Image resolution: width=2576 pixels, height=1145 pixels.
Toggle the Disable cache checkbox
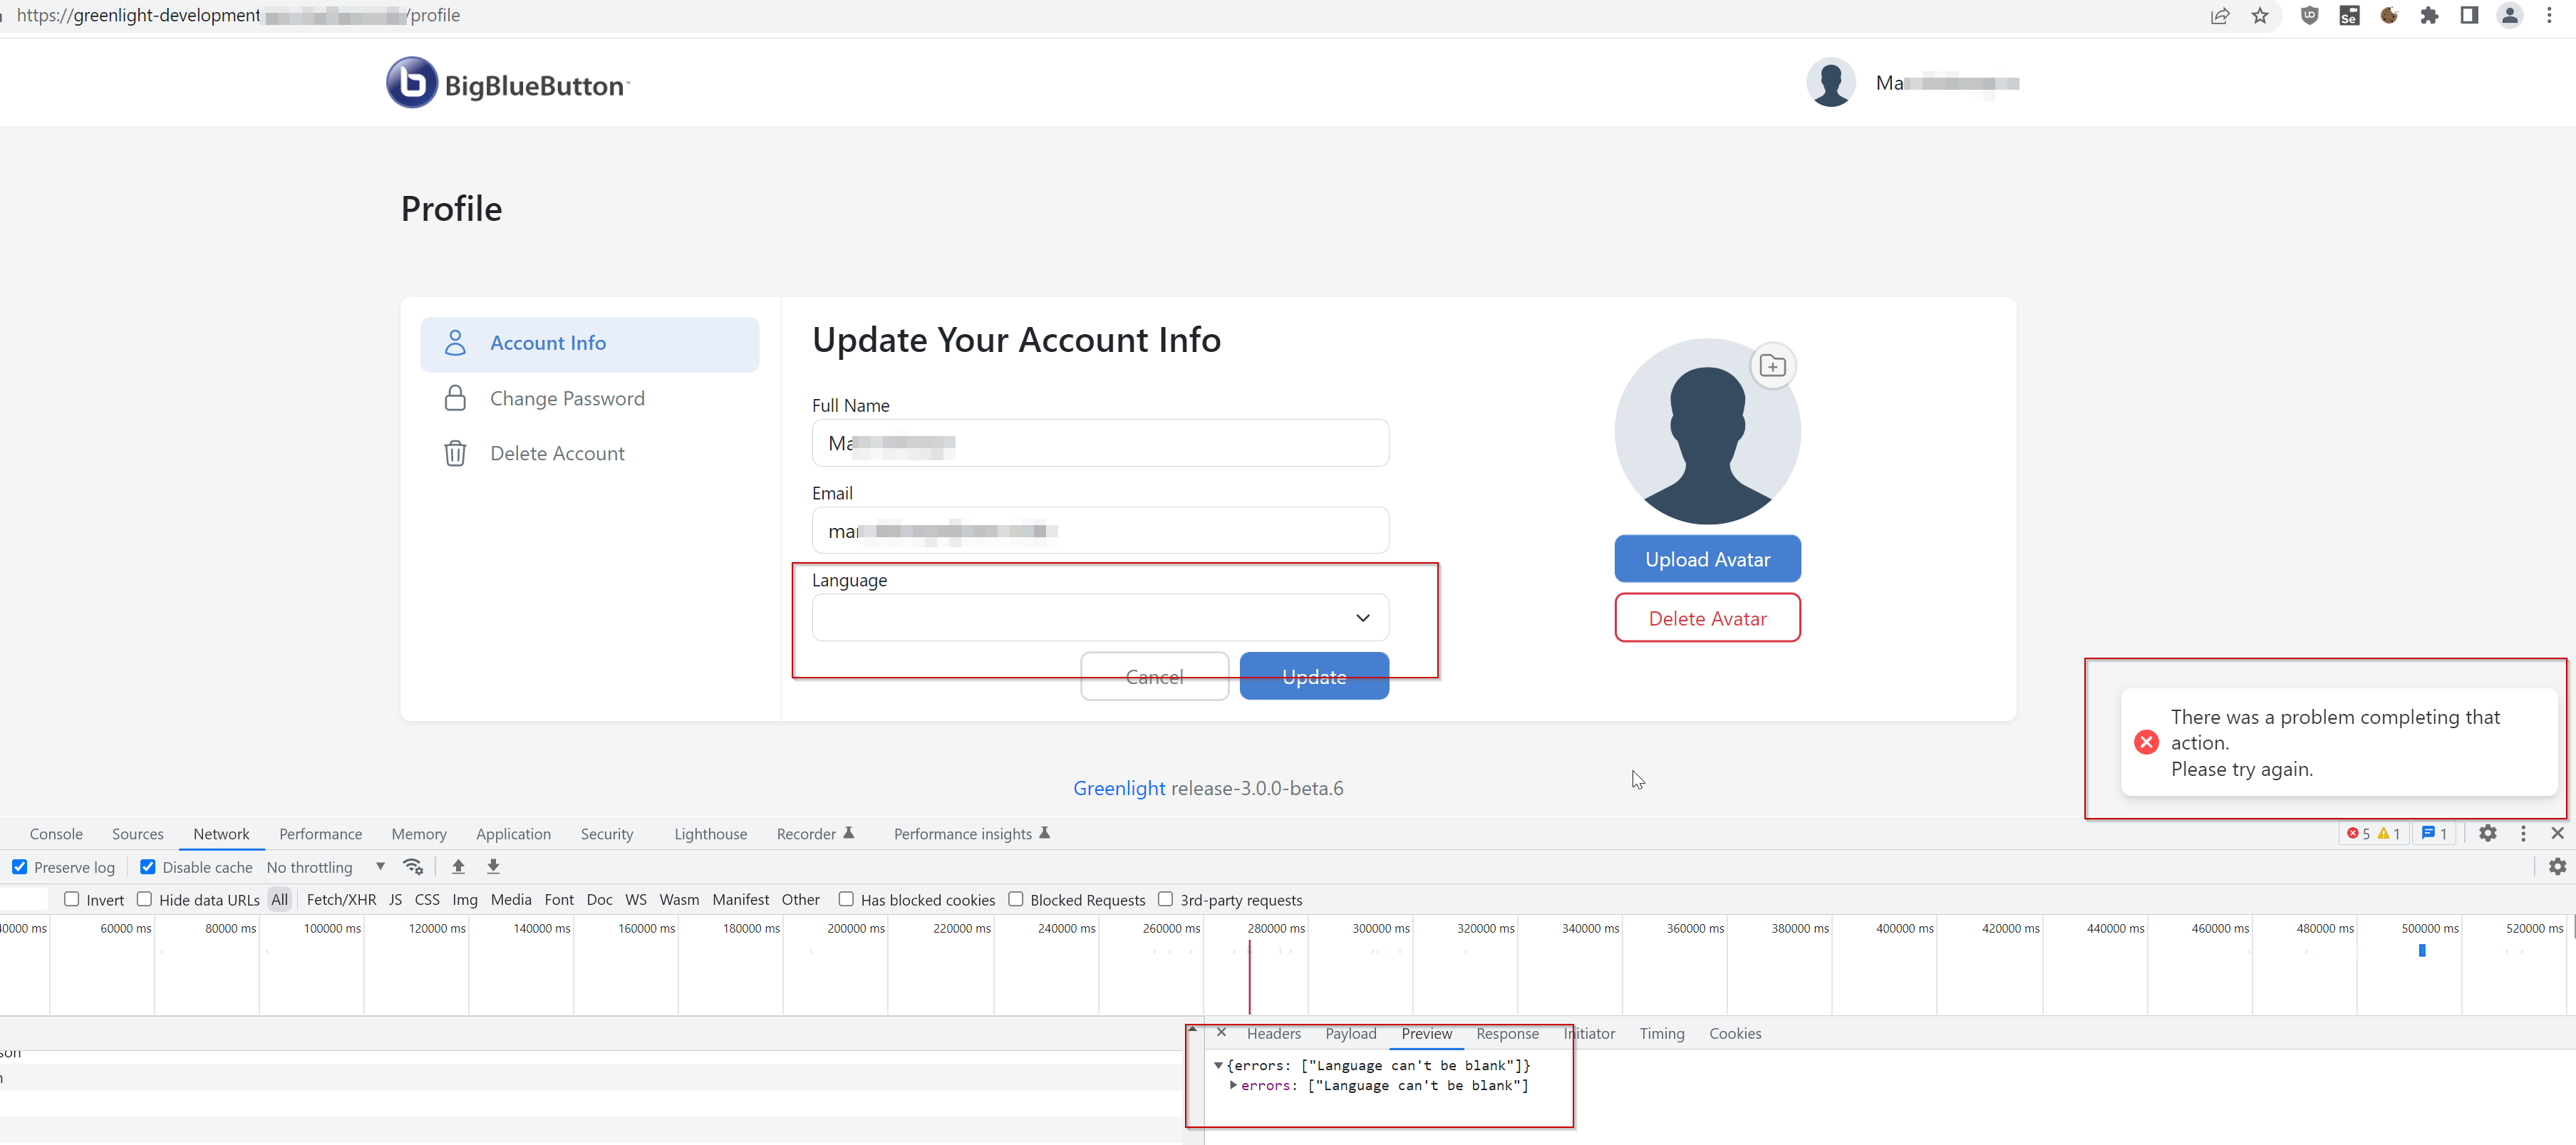point(148,867)
